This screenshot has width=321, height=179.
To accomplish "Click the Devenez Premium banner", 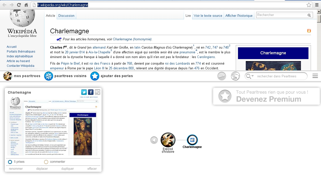I will click(x=266, y=96).
